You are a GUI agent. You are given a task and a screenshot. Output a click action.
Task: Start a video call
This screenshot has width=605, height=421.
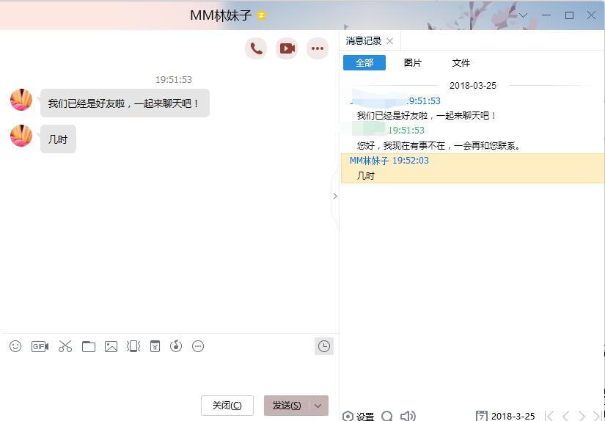click(x=287, y=48)
